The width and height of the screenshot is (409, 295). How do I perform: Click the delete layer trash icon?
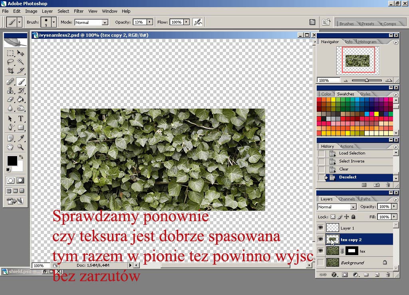tap(387, 275)
